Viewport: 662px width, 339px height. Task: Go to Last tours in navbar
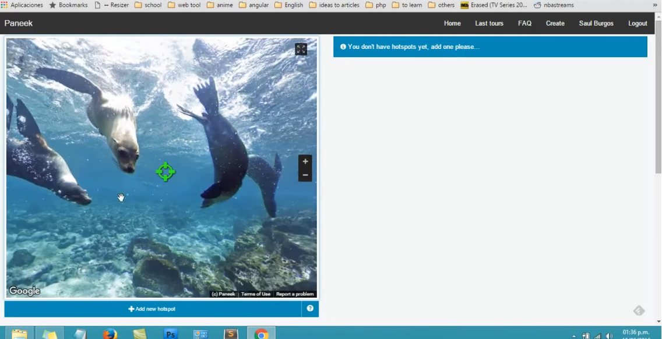(489, 23)
